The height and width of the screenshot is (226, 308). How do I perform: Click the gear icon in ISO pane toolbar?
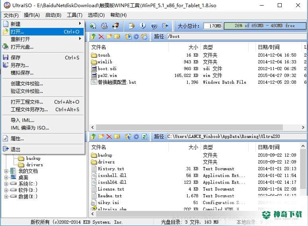pyautogui.click(x=136, y=37)
